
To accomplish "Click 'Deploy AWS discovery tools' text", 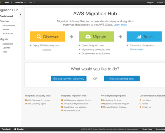I will pos(46,46).
